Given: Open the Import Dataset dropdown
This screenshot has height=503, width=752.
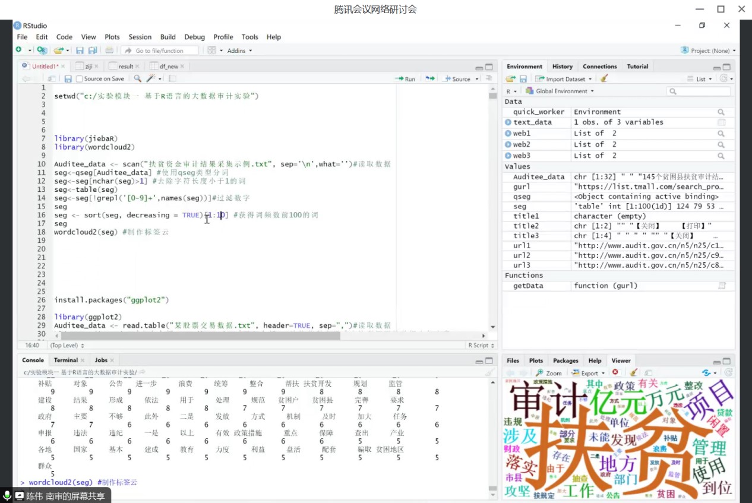Looking at the screenshot, I should pyautogui.click(x=563, y=79).
